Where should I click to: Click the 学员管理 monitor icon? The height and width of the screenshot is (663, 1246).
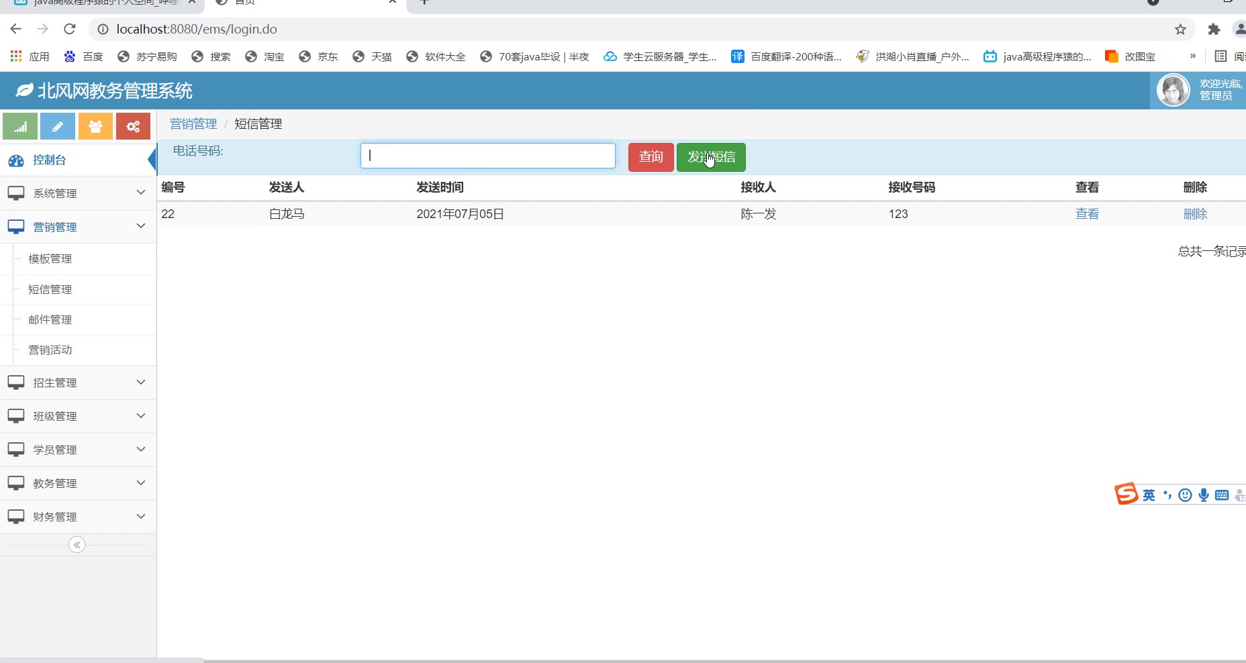(16, 450)
